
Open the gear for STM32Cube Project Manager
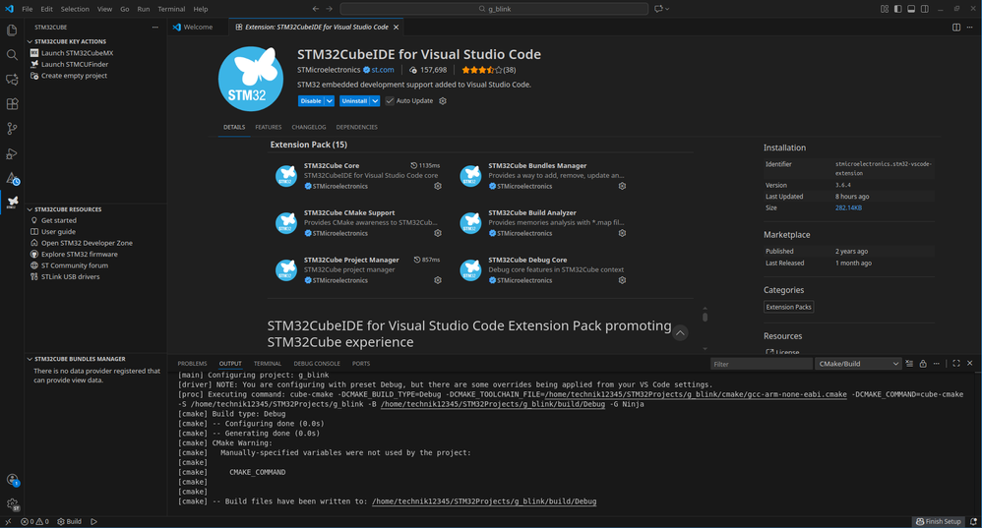coord(438,280)
